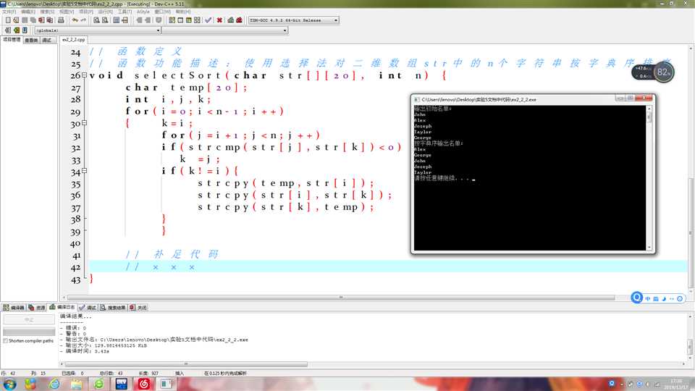Open the 编译日志 bottom panel tab
Image resolution: width=695 pixels, height=391 pixels.
(x=62, y=307)
